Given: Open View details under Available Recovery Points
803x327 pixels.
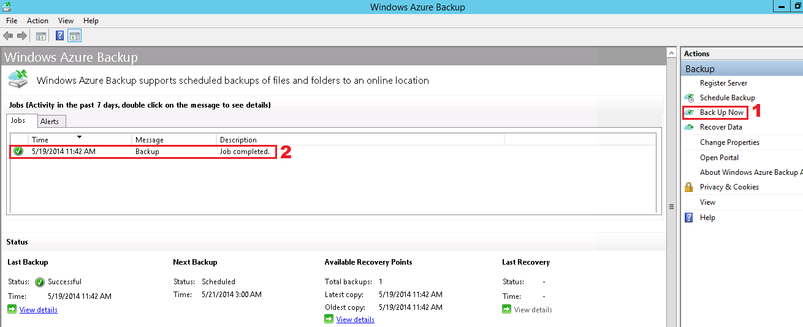Looking at the screenshot, I should (x=356, y=320).
